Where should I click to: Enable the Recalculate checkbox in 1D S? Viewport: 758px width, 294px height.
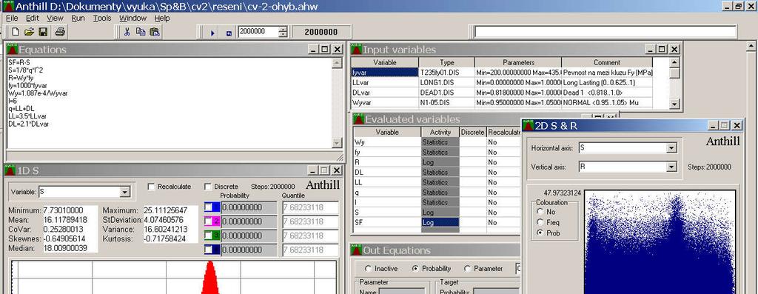click(151, 187)
